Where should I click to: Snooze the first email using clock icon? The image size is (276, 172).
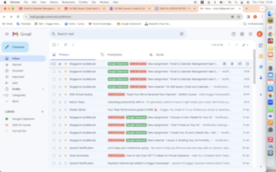point(247,64)
